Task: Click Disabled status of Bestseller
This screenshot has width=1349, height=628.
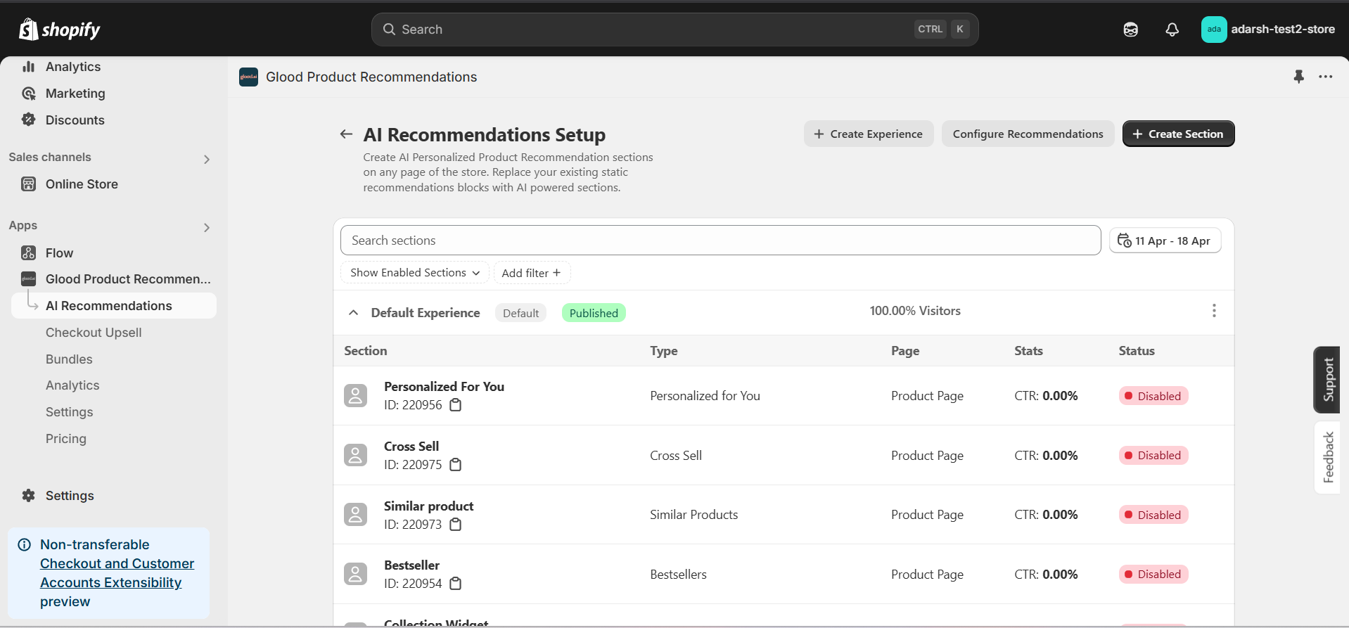Action: 1153,575
